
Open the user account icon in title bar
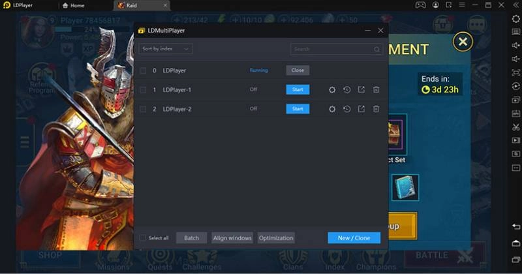pos(435,5)
